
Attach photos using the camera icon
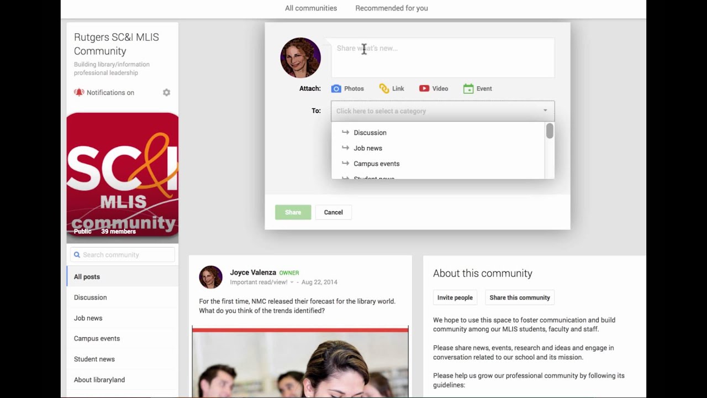pyautogui.click(x=336, y=88)
